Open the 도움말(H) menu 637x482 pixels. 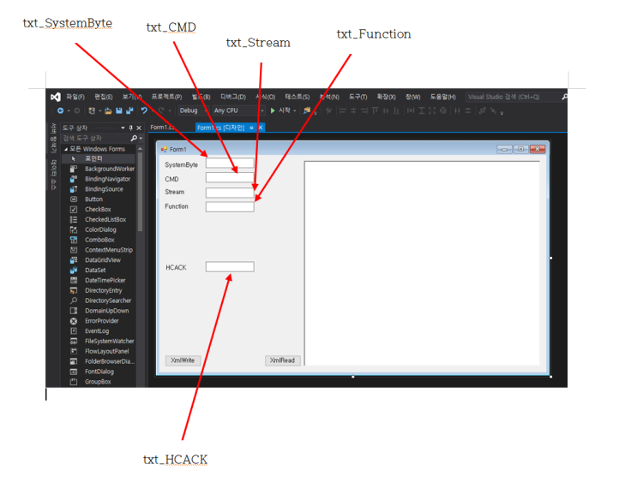tap(442, 97)
